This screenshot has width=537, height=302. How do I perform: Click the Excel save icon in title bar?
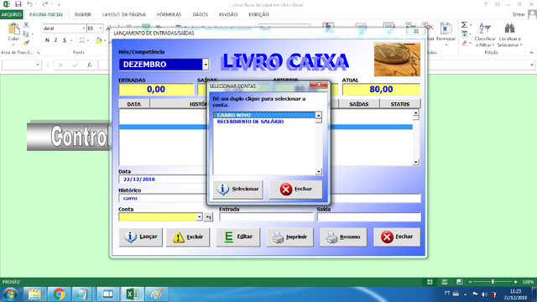pos(18,4)
